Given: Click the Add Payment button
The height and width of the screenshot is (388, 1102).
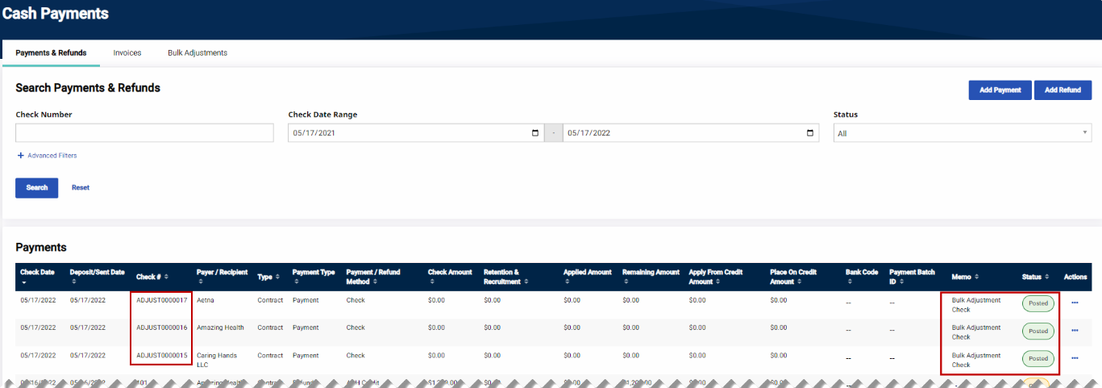Looking at the screenshot, I should pyautogui.click(x=1000, y=90).
